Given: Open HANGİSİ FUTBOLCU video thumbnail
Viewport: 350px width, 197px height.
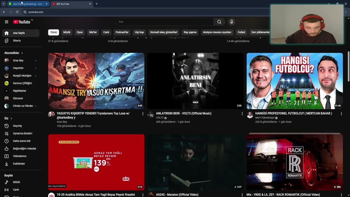Looking at the screenshot, I should [295, 81].
